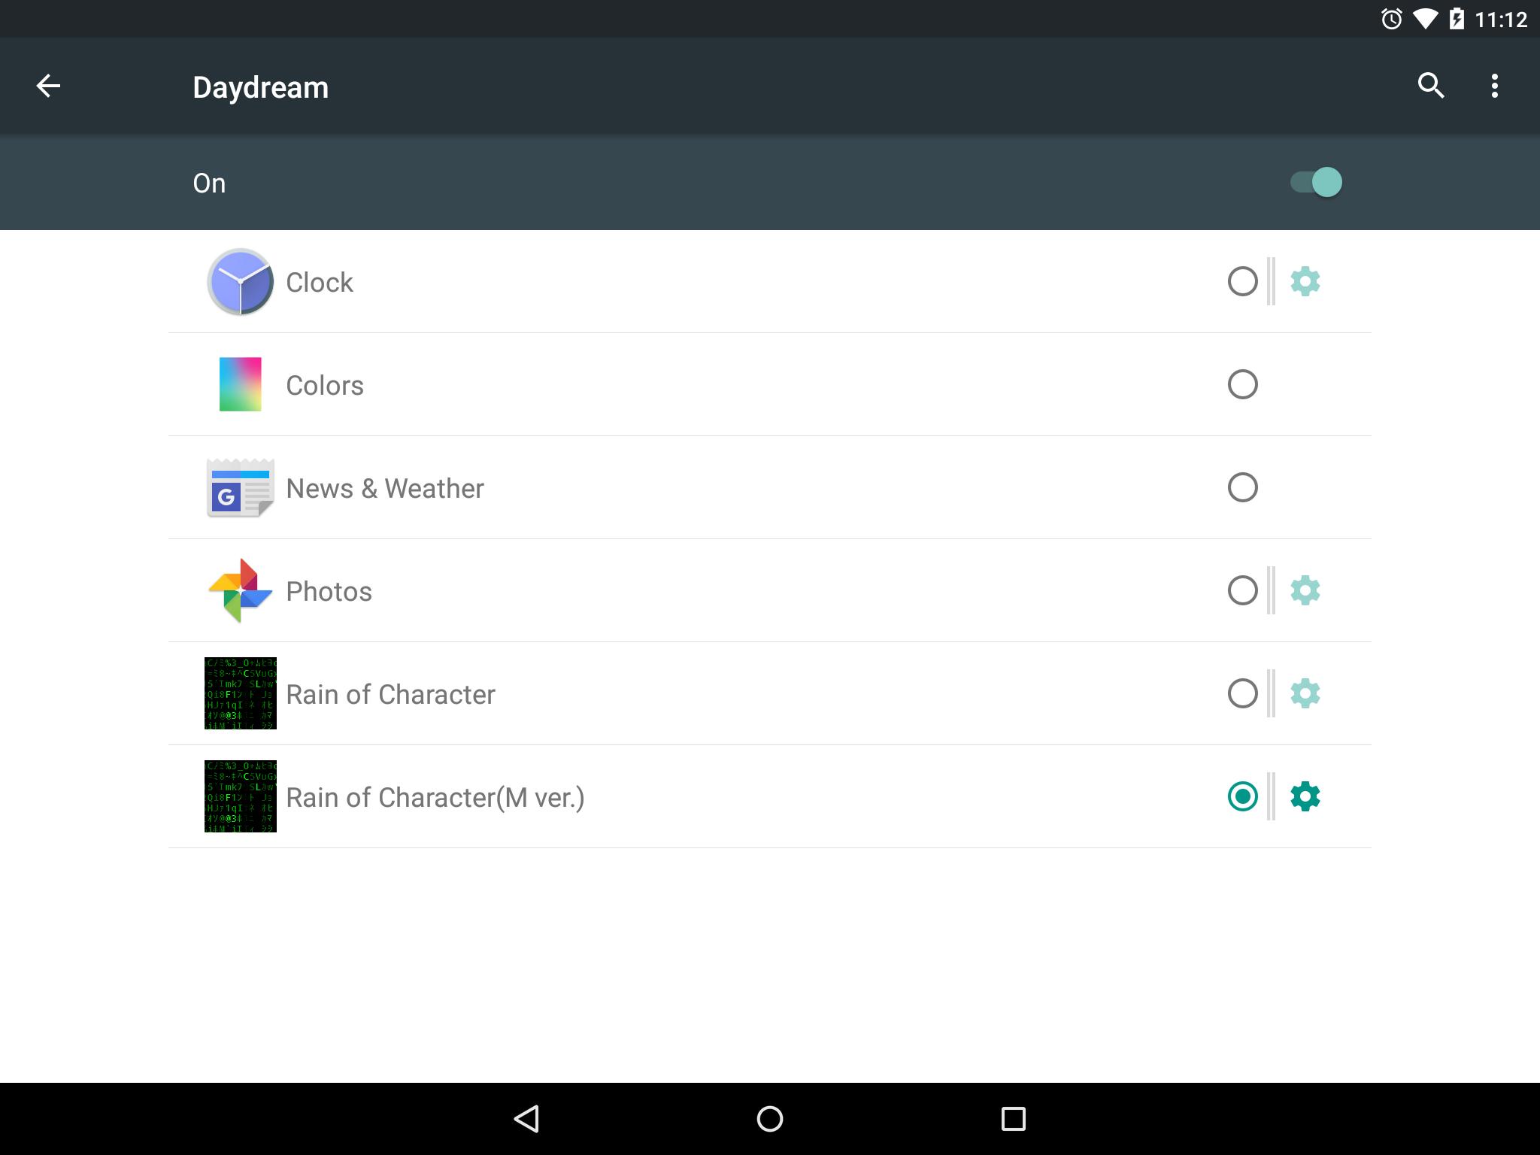Tap Rain of Character(M ver.) thumbnail
Image resolution: width=1540 pixels, height=1155 pixels.
click(x=240, y=796)
